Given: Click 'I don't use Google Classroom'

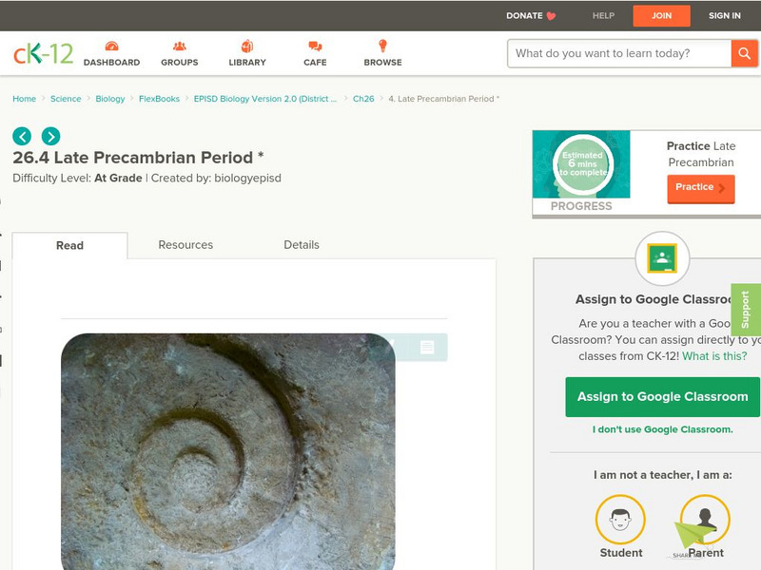Looking at the screenshot, I should [663, 429].
